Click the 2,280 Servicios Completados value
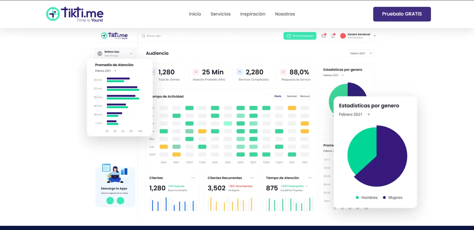Viewport: 474px width, 230px height. point(254,72)
